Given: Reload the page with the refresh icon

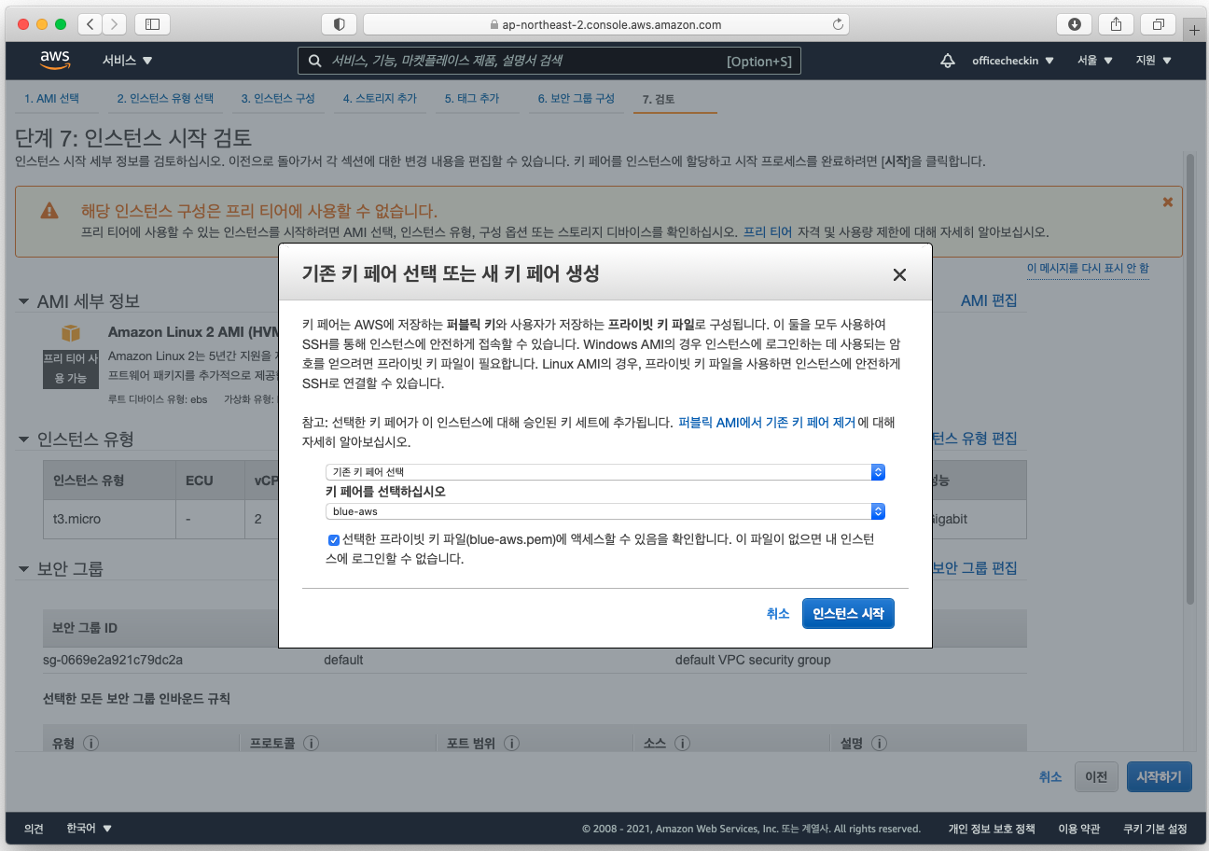Looking at the screenshot, I should click(837, 24).
